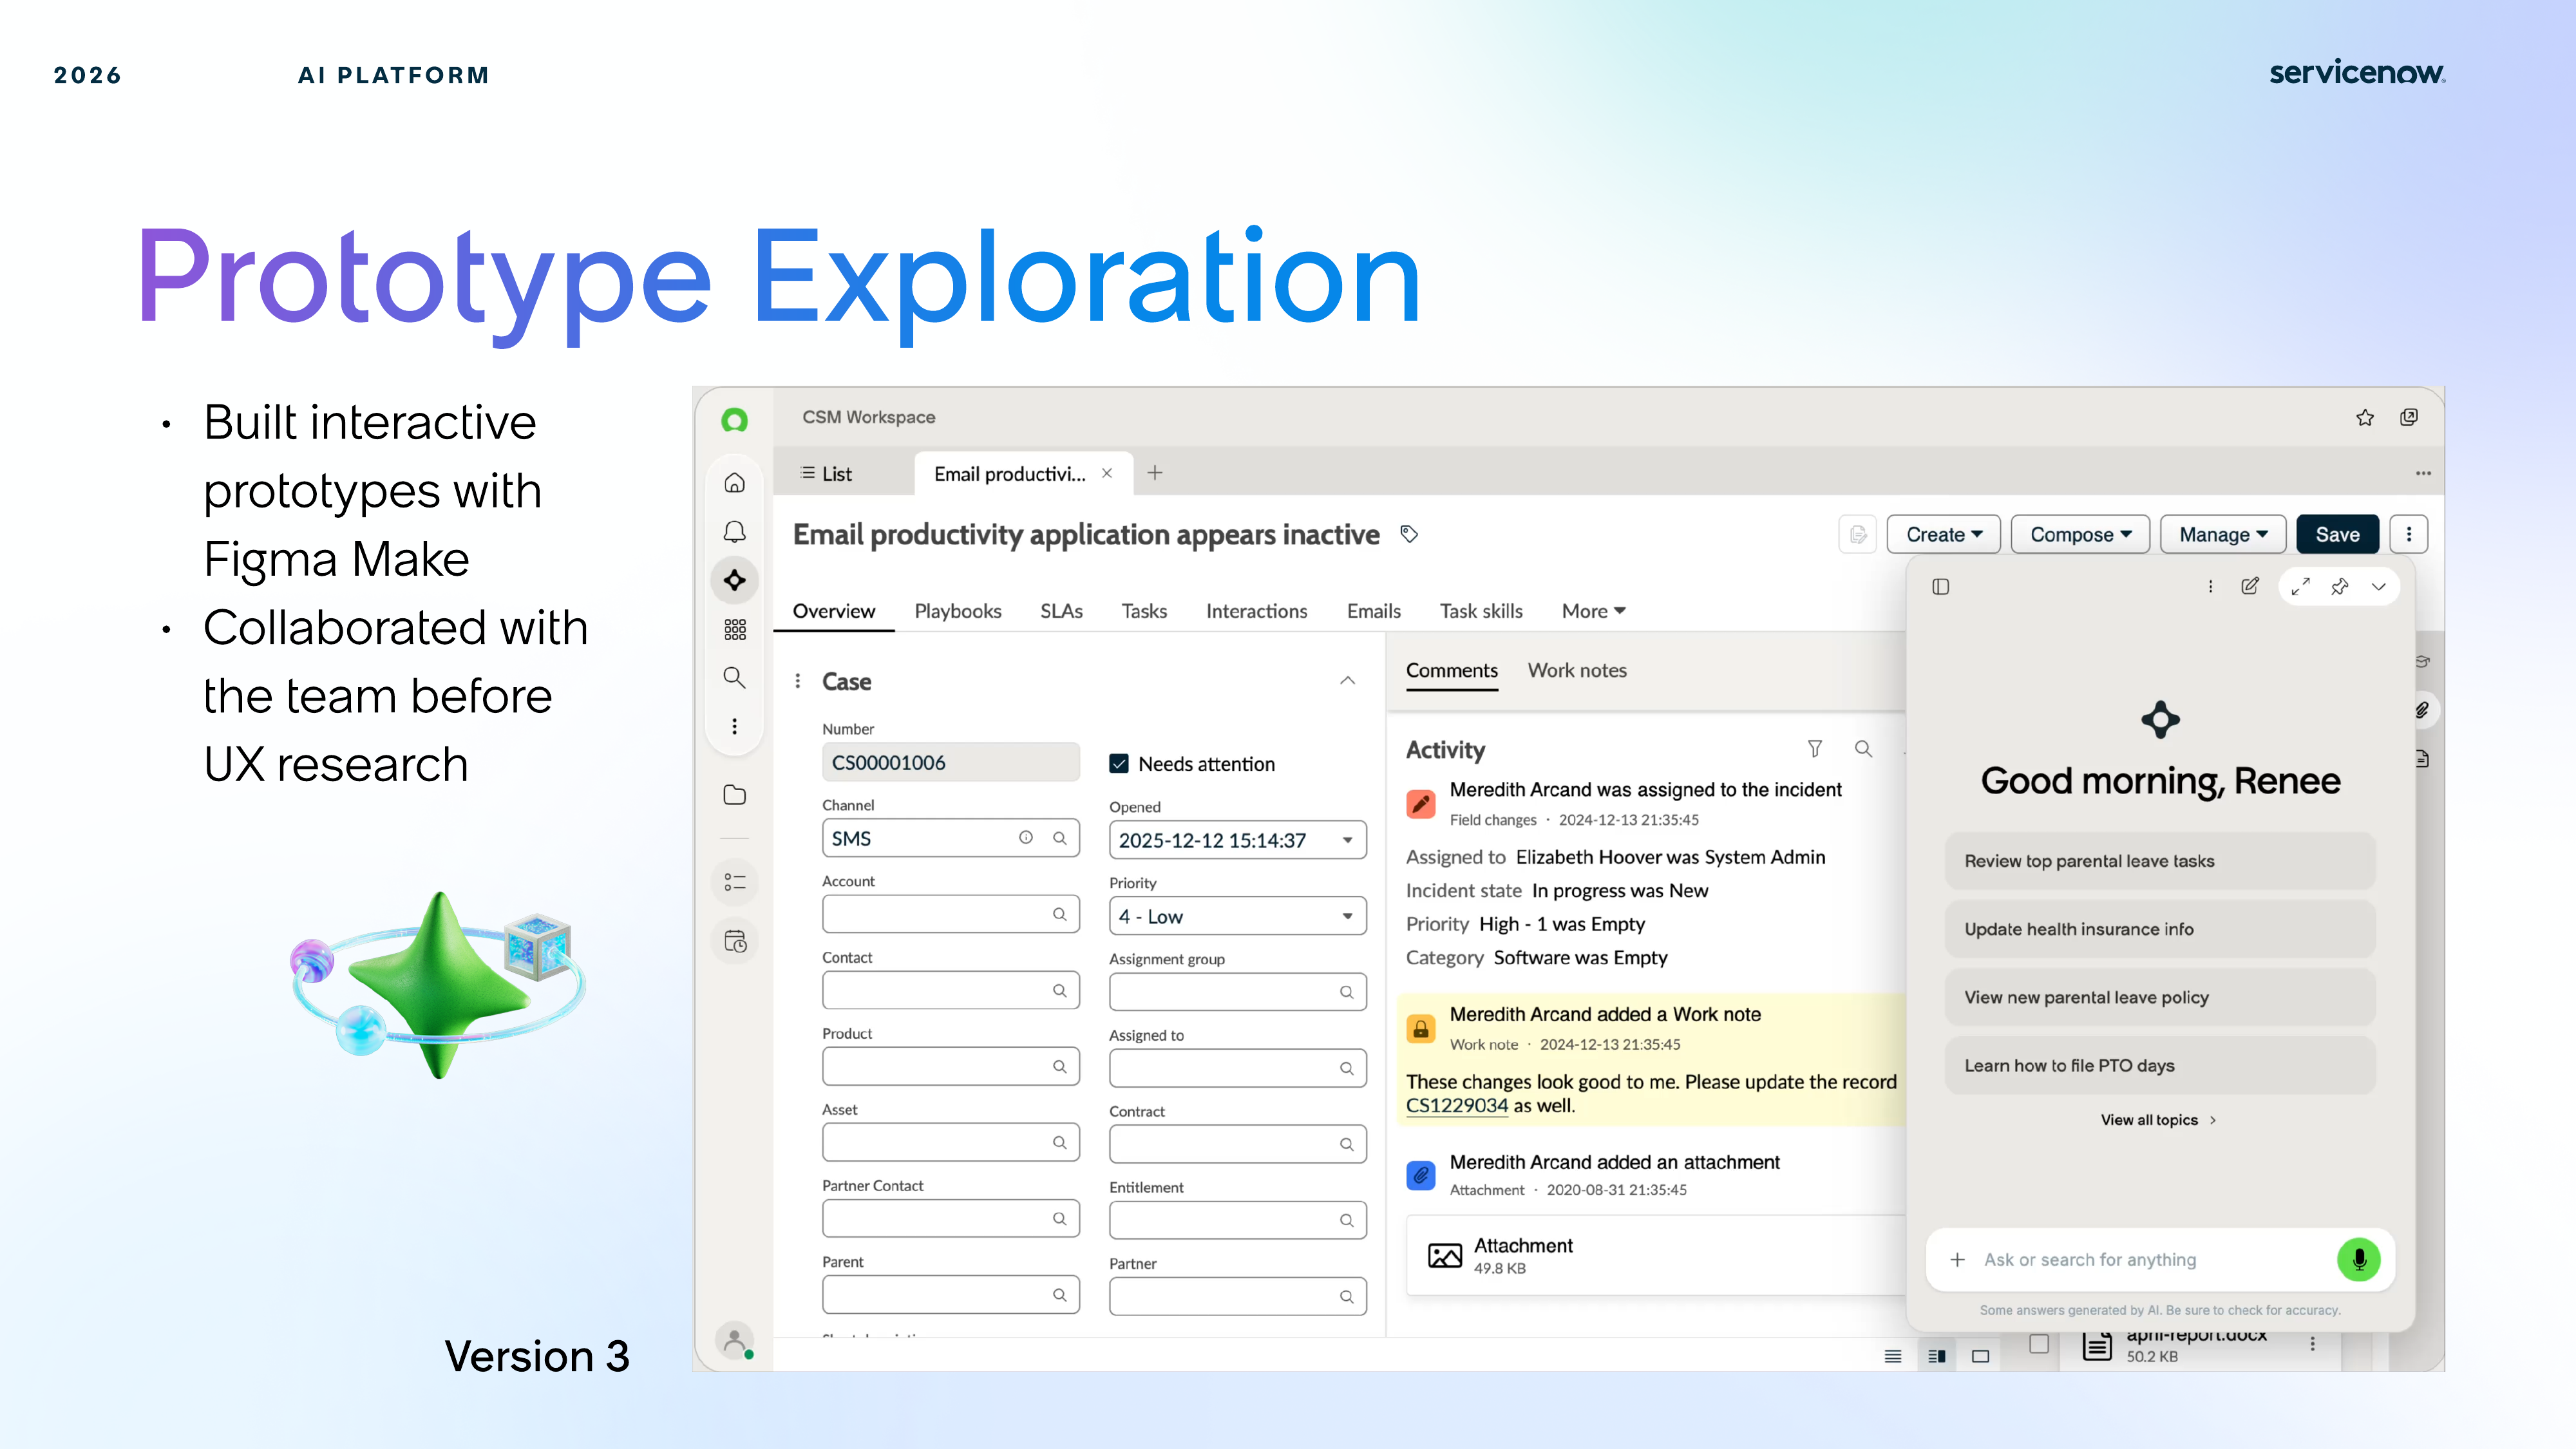Open the CS1229034 record link
Image resolution: width=2576 pixels, height=1449 pixels.
pyautogui.click(x=1456, y=1105)
